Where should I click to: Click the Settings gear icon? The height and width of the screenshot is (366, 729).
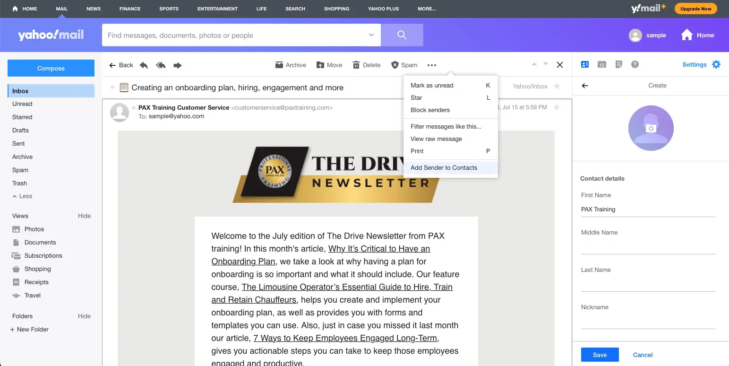pos(716,65)
